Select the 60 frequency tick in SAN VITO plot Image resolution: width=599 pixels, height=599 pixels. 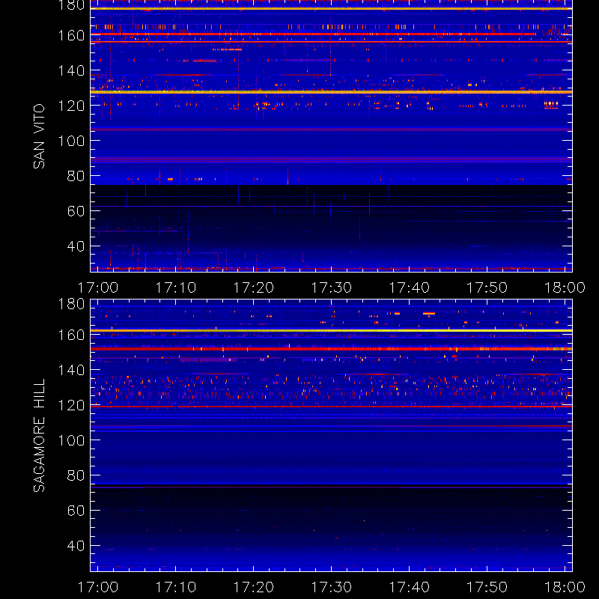click(x=76, y=211)
